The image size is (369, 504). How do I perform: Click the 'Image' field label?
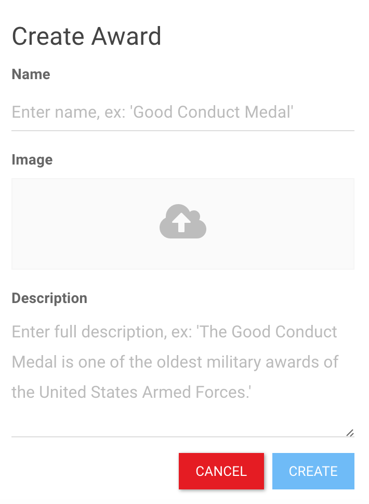click(32, 159)
